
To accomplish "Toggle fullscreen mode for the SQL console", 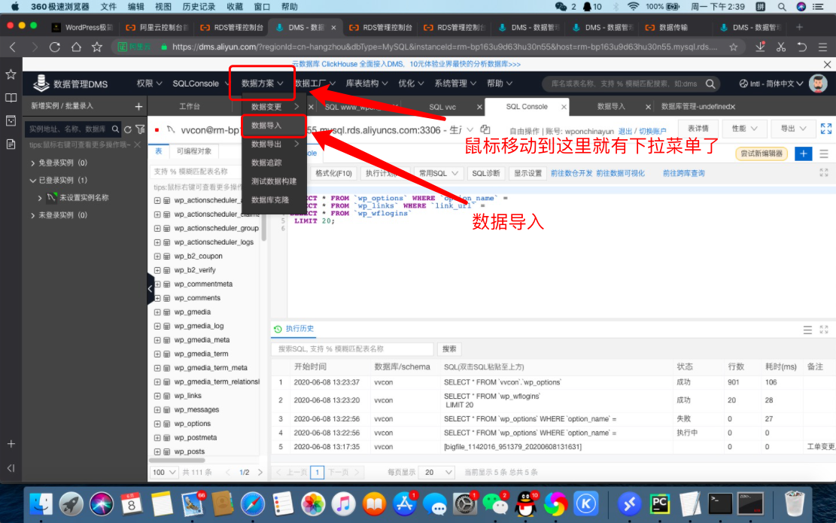I will point(826,129).
